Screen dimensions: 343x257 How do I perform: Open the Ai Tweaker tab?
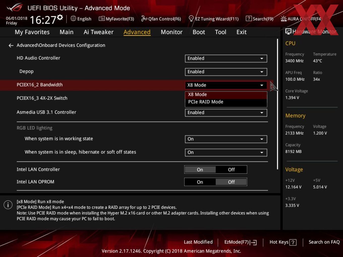tap(99, 32)
